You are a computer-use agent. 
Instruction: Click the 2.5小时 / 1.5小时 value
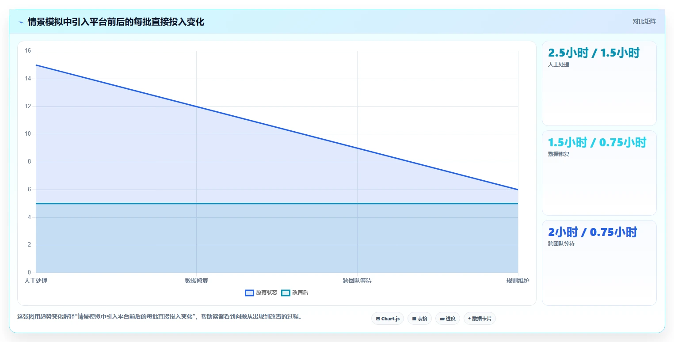click(594, 53)
